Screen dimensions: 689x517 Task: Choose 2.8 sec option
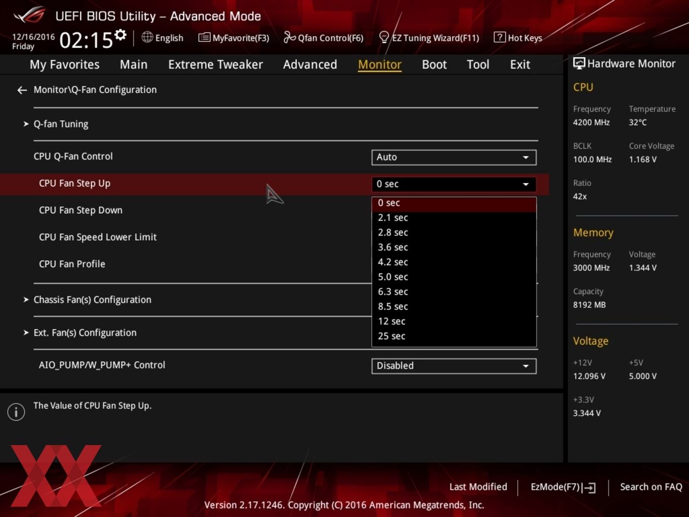pos(454,233)
